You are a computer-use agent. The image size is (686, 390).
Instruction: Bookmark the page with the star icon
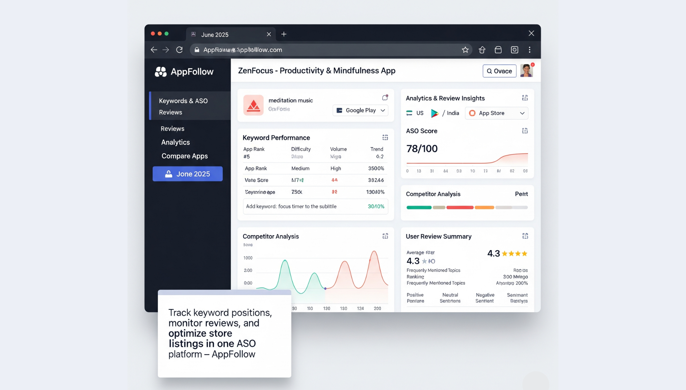[465, 50]
